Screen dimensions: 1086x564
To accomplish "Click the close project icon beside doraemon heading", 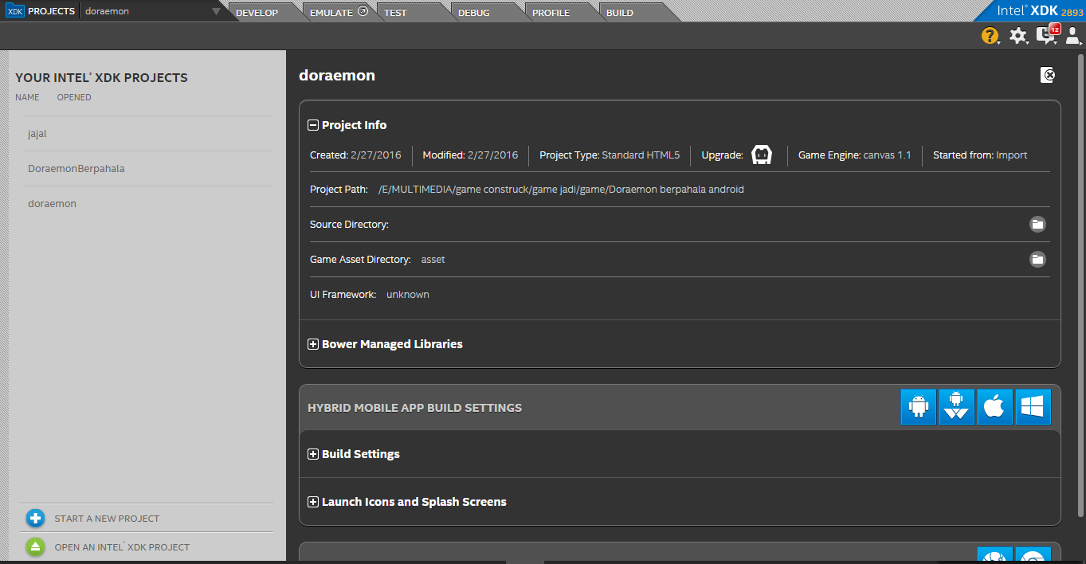I will [1049, 75].
